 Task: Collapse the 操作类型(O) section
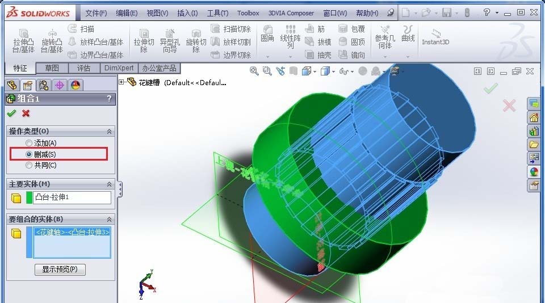coord(109,131)
